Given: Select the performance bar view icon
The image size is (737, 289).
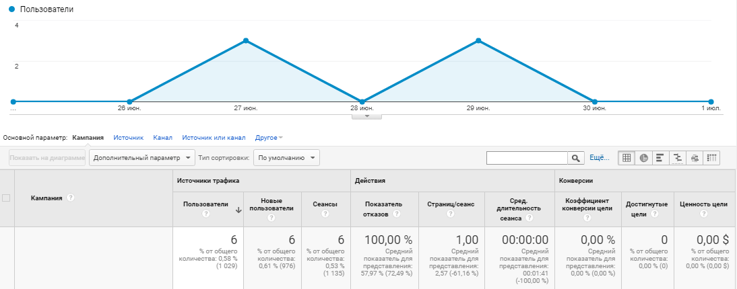Looking at the screenshot, I should pyautogui.click(x=660, y=158).
